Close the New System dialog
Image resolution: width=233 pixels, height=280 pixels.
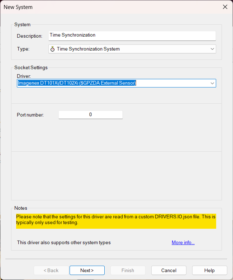225,7
